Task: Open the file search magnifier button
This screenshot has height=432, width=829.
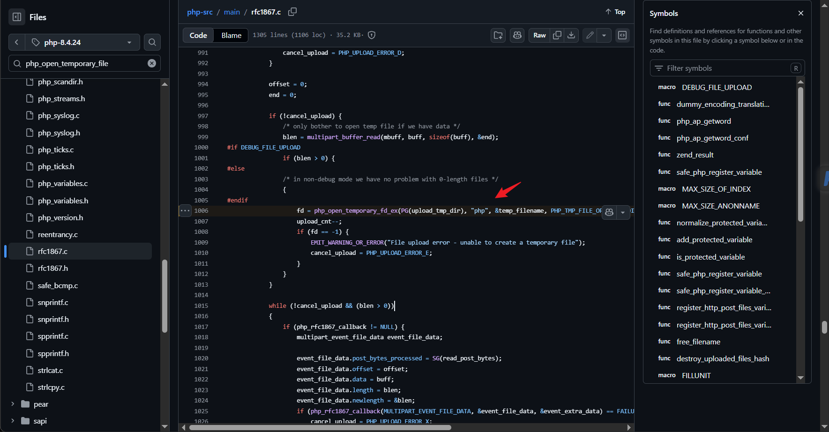Action: tap(152, 42)
